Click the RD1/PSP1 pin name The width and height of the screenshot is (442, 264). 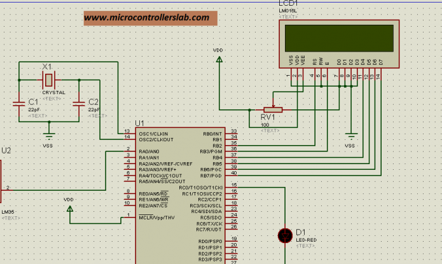pyautogui.click(x=210, y=247)
